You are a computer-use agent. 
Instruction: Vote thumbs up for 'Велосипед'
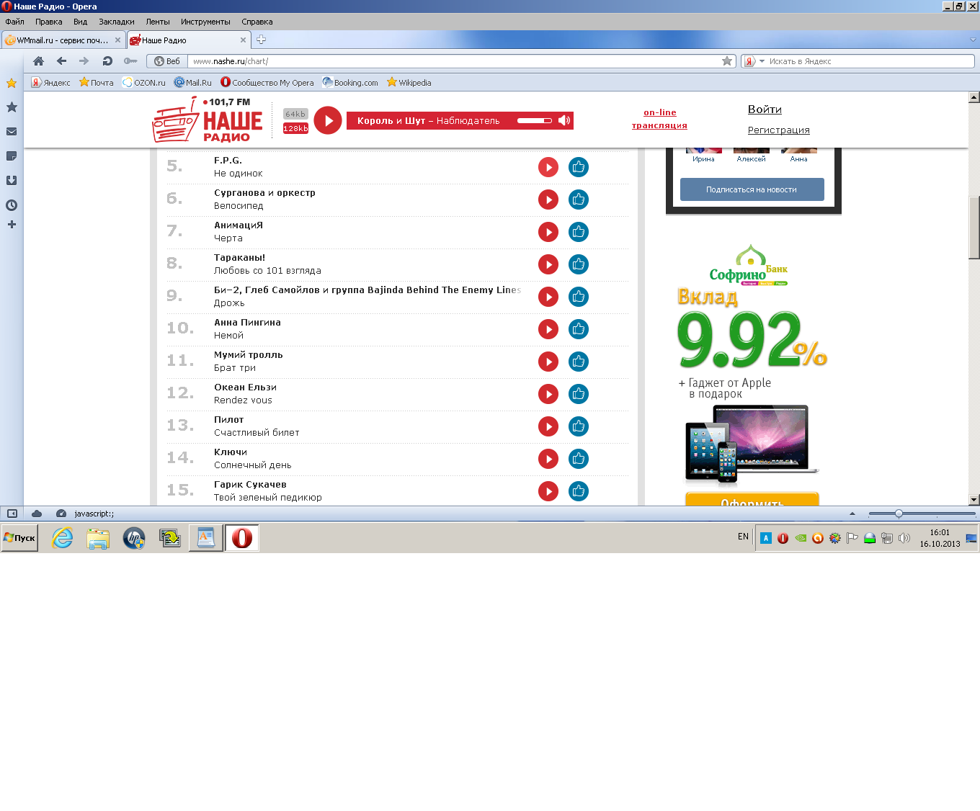point(579,200)
